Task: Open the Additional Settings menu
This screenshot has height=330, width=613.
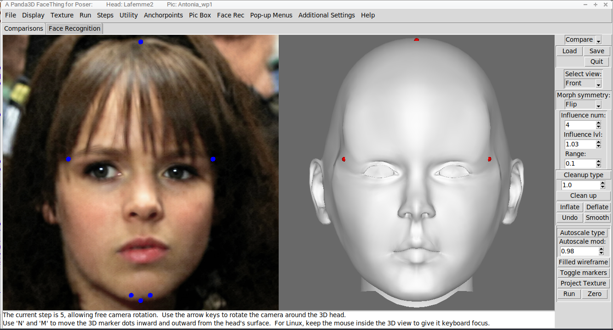Action: coord(327,15)
